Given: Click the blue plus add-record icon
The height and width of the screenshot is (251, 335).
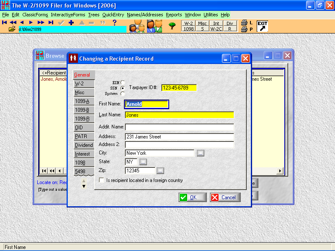Looking at the screenshot, I should pos(71,23).
